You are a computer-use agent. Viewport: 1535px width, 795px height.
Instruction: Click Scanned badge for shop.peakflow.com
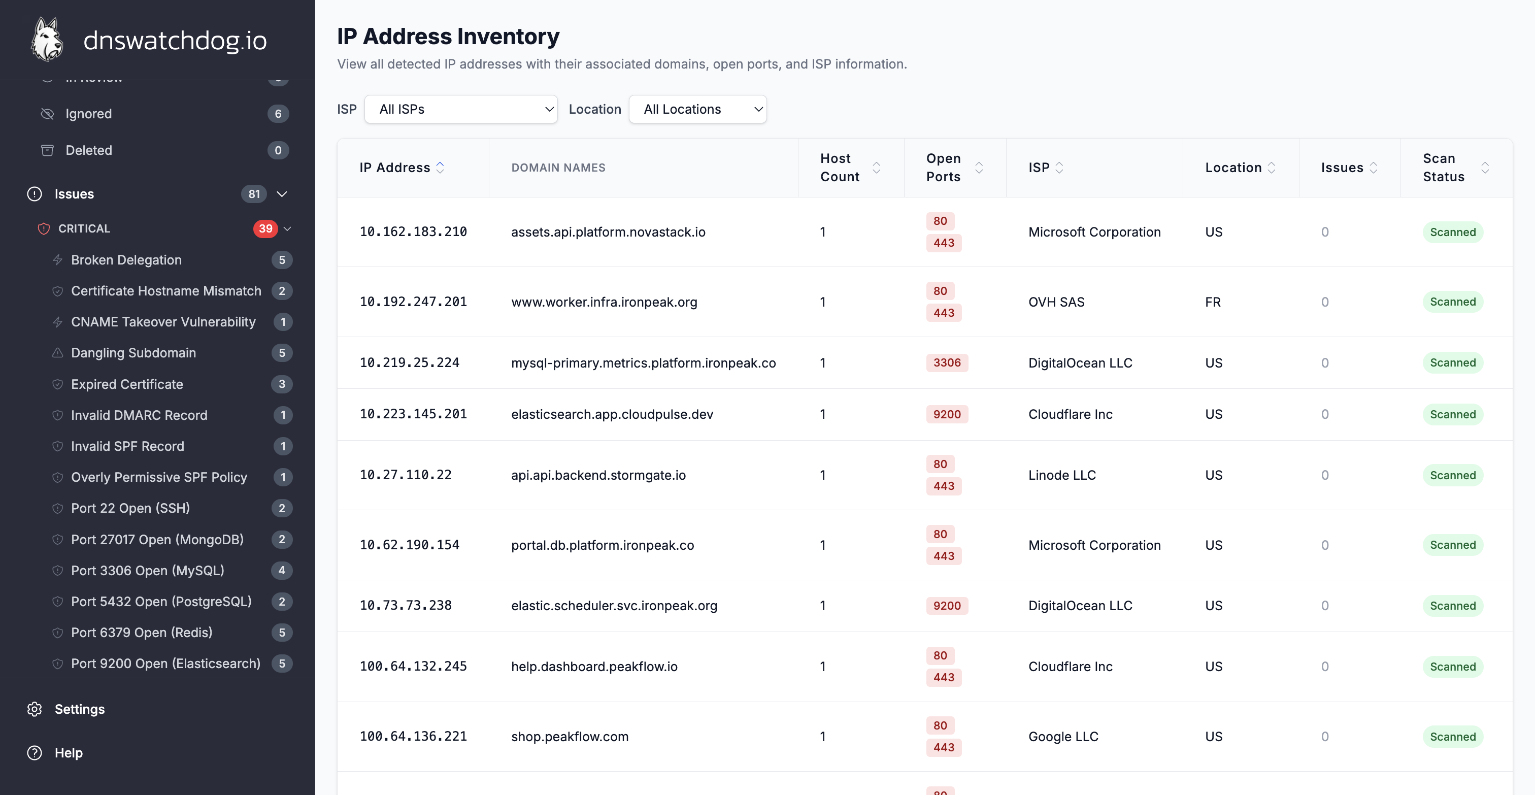(1453, 736)
